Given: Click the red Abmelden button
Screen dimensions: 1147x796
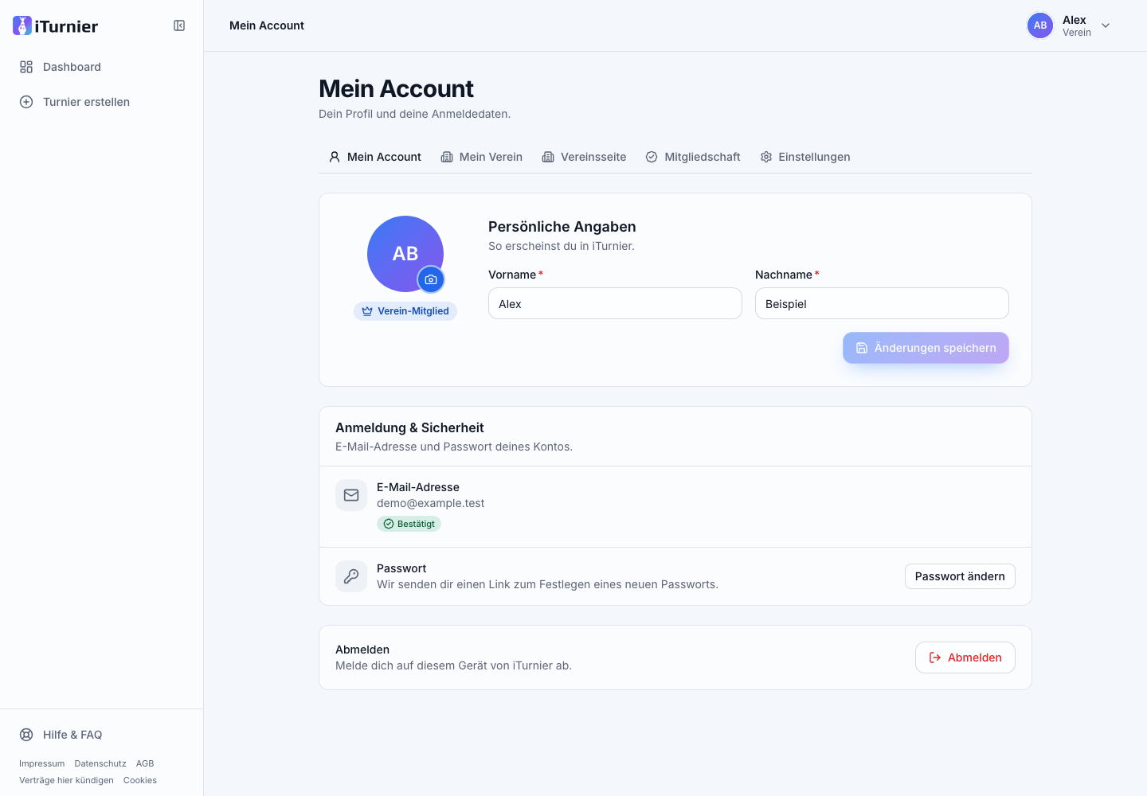Looking at the screenshot, I should 965,657.
